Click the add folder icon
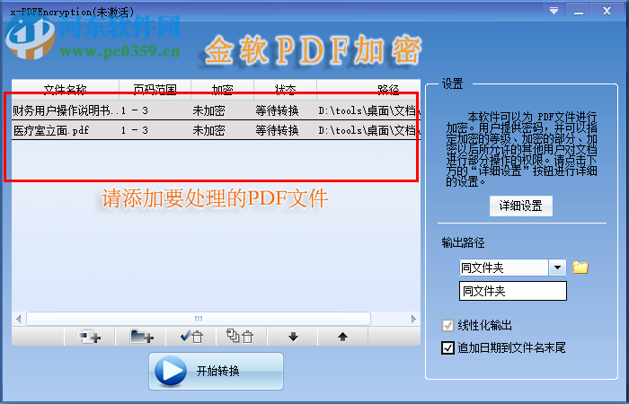Screen dimensions: 629x404 141,337
